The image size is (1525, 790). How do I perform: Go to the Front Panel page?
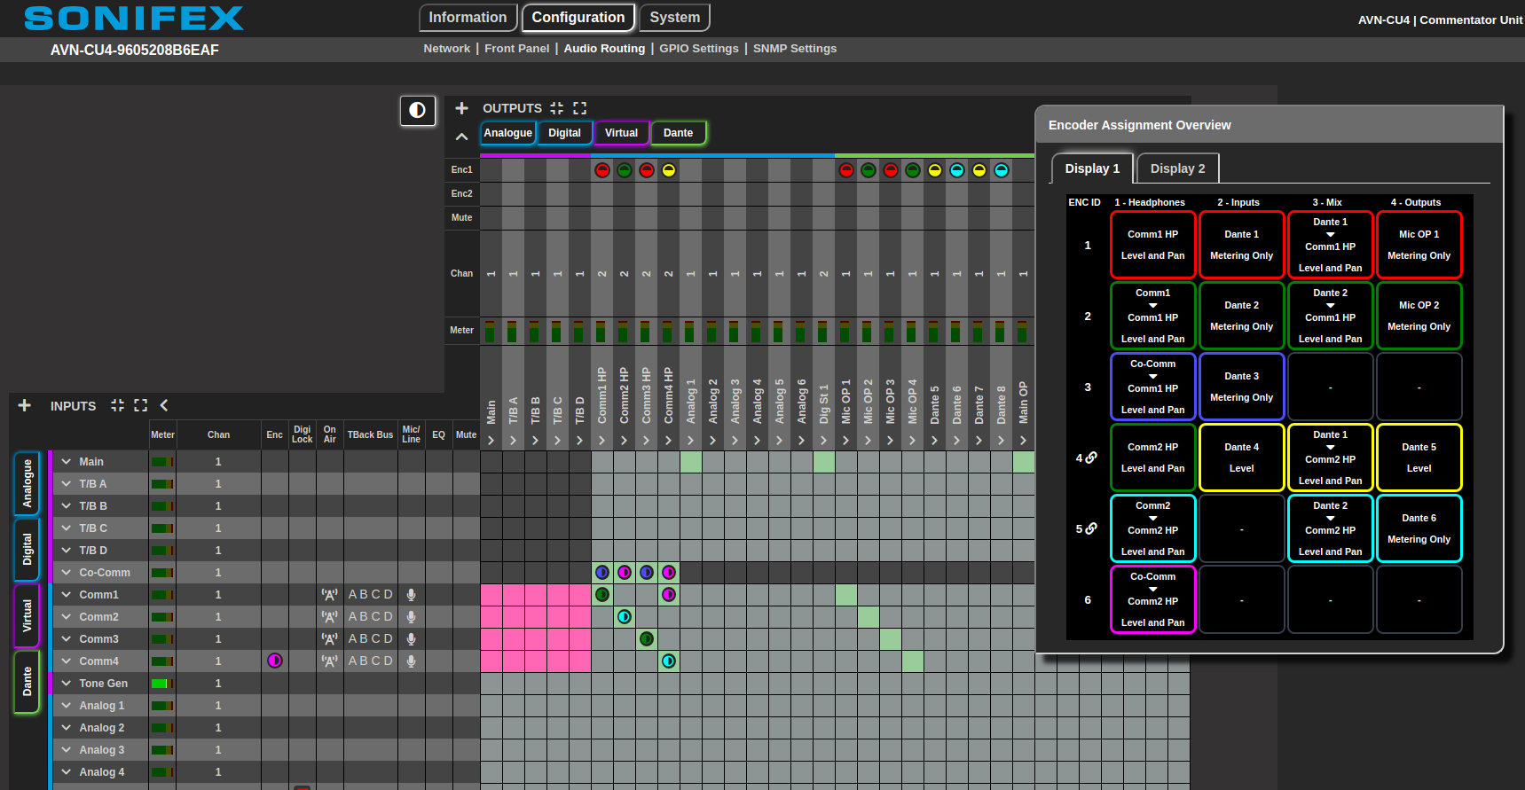click(x=516, y=49)
